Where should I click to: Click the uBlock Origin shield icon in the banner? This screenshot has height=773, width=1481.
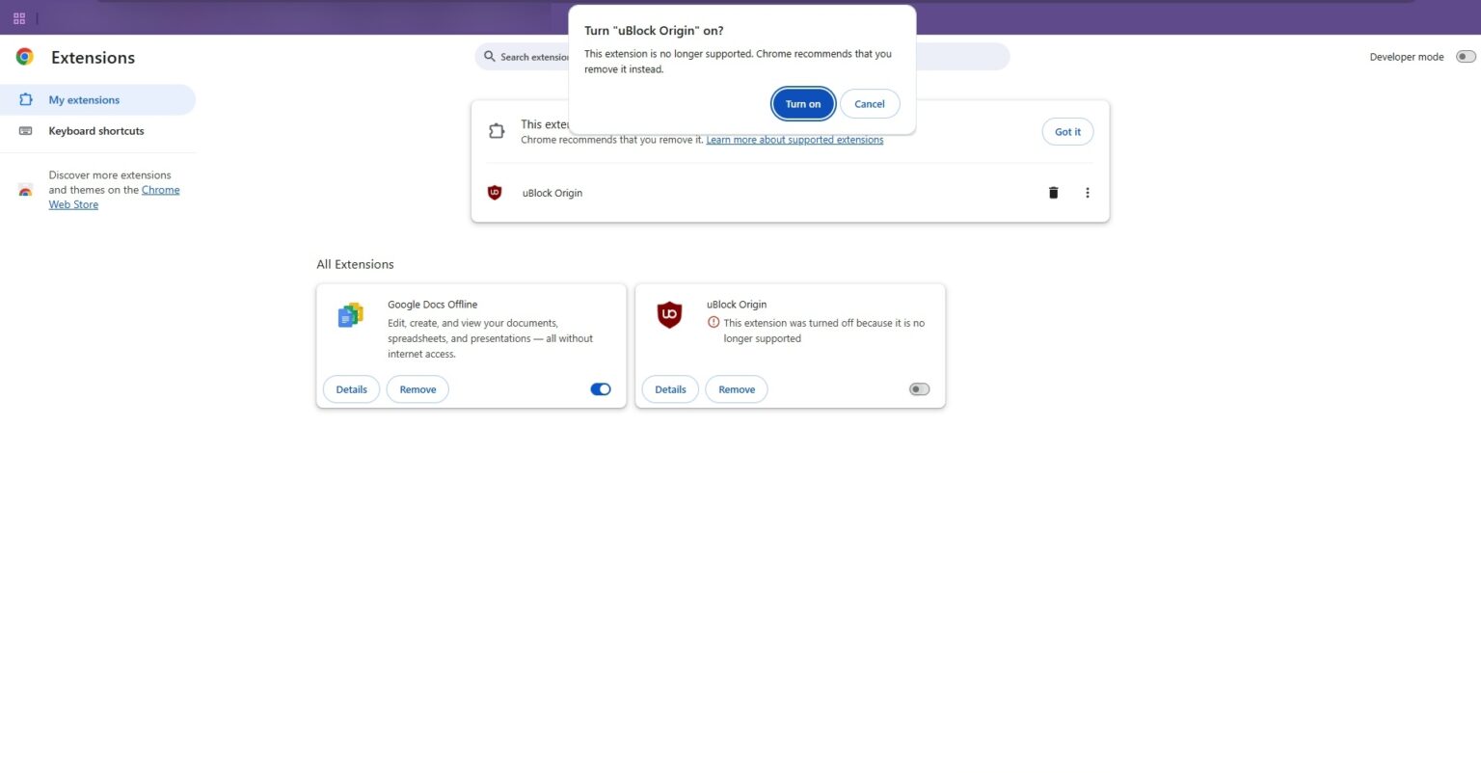pyautogui.click(x=495, y=193)
